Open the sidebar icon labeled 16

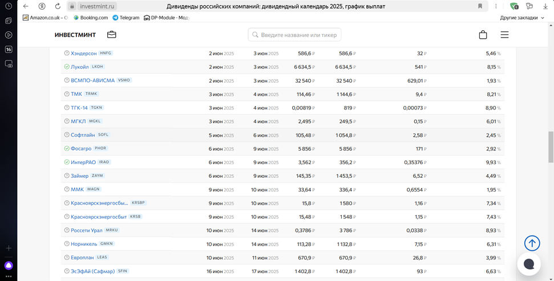9,50
